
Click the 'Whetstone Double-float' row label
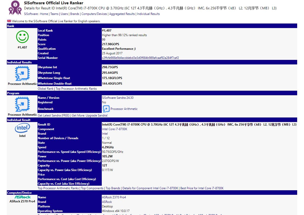tap(55, 84)
